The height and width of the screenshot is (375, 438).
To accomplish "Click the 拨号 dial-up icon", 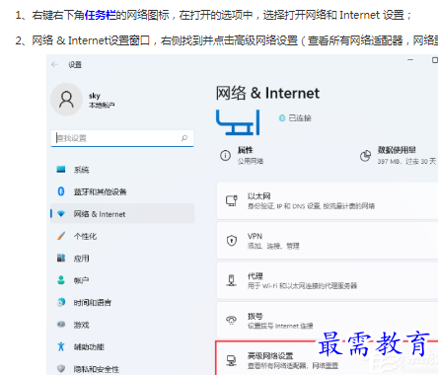I will tap(232, 321).
